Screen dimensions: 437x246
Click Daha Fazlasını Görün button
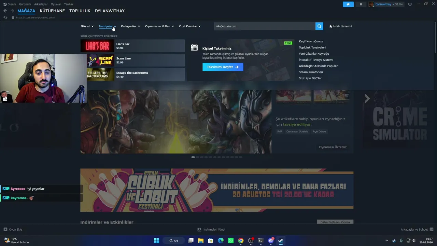335,222
